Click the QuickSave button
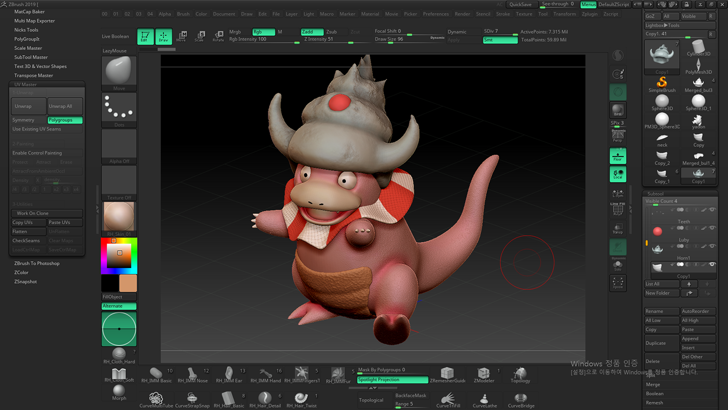Screen dimensions: 728x410 521,4
